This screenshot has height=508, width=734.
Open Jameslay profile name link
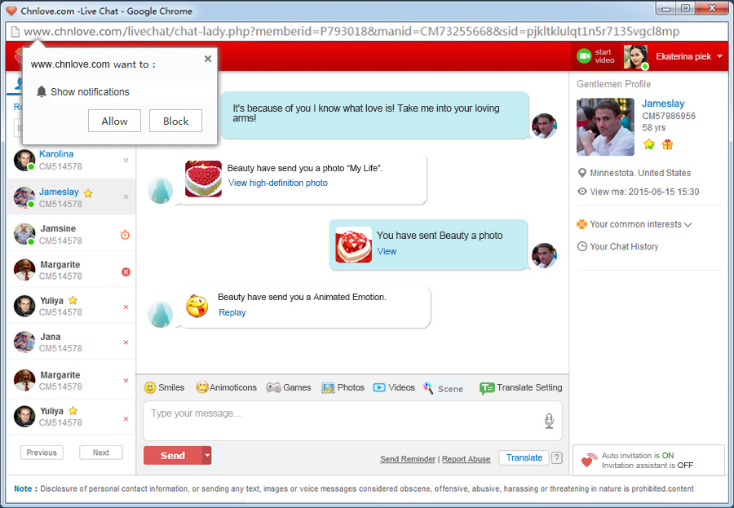[x=663, y=104]
